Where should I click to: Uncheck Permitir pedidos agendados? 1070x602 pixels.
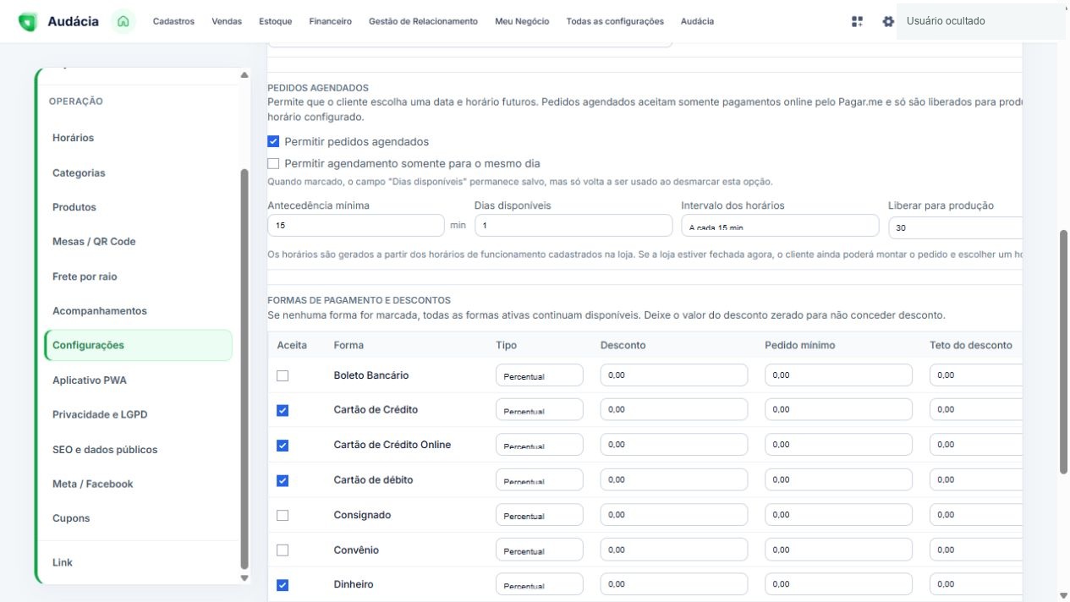coord(273,141)
